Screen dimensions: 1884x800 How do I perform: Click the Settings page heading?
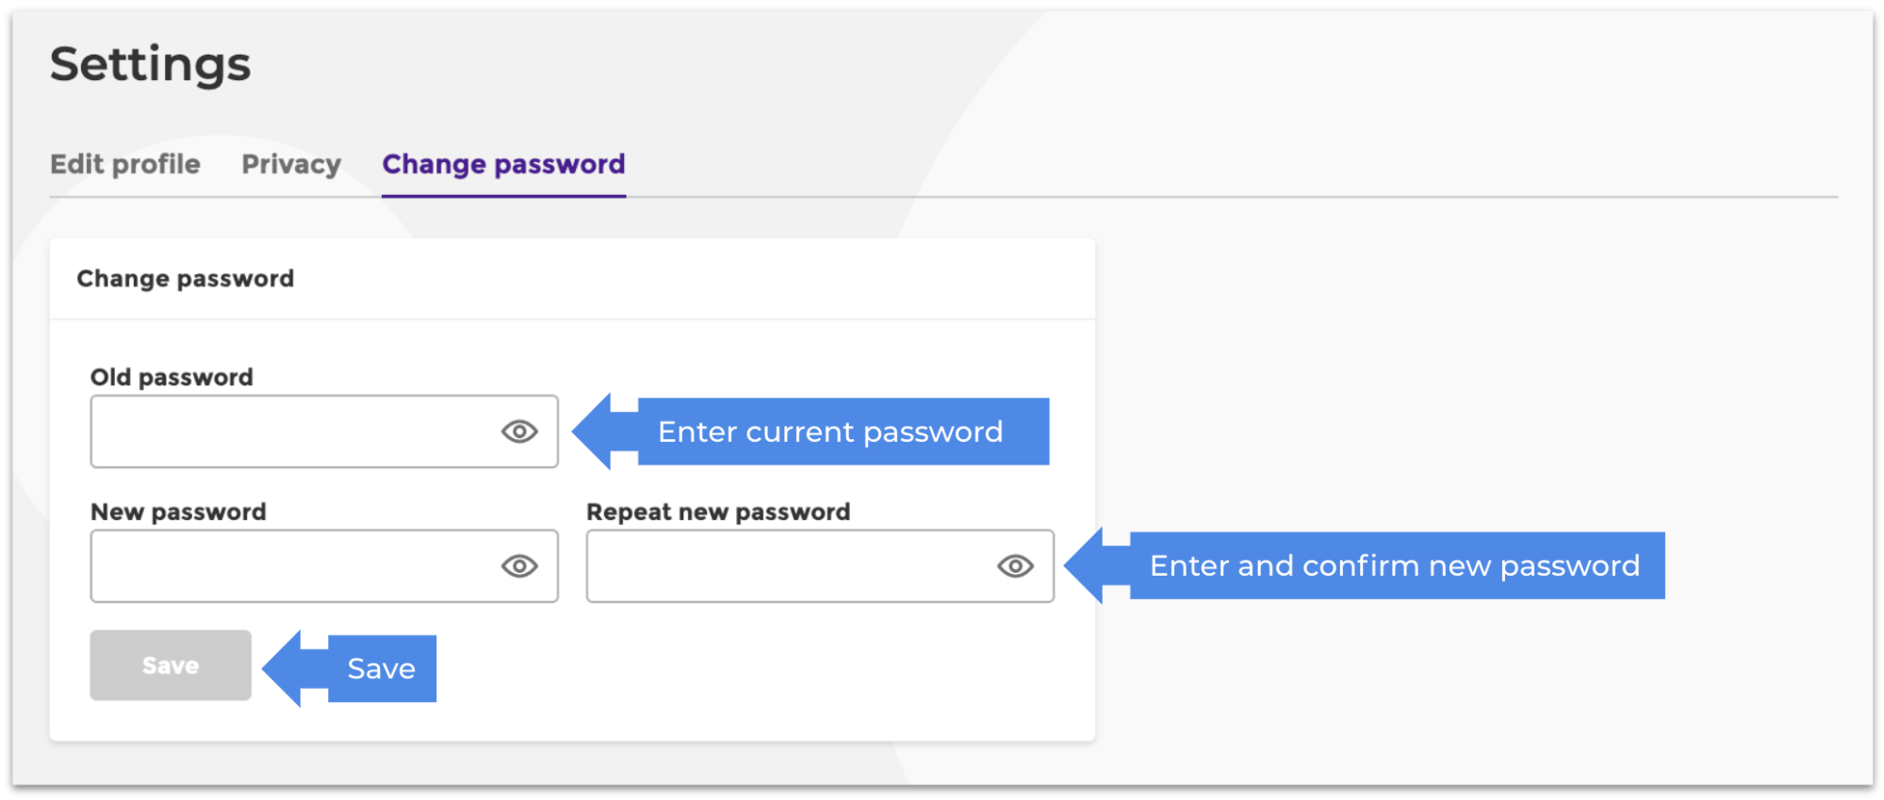[151, 63]
